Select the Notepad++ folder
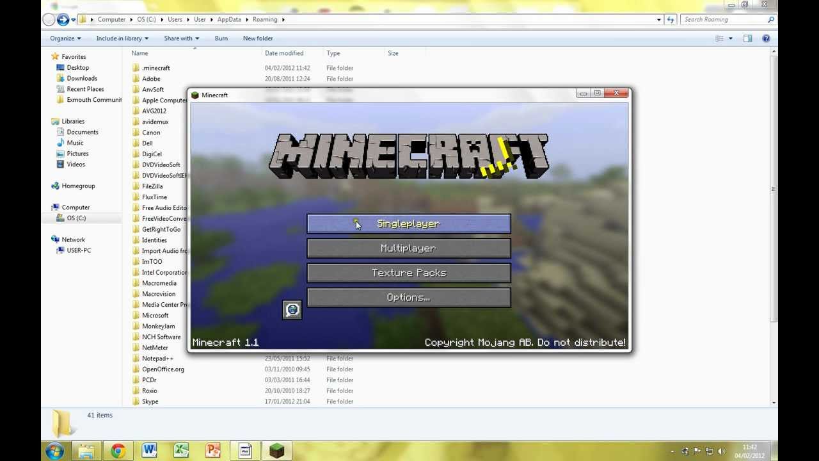This screenshot has height=461, width=819. [x=157, y=359]
